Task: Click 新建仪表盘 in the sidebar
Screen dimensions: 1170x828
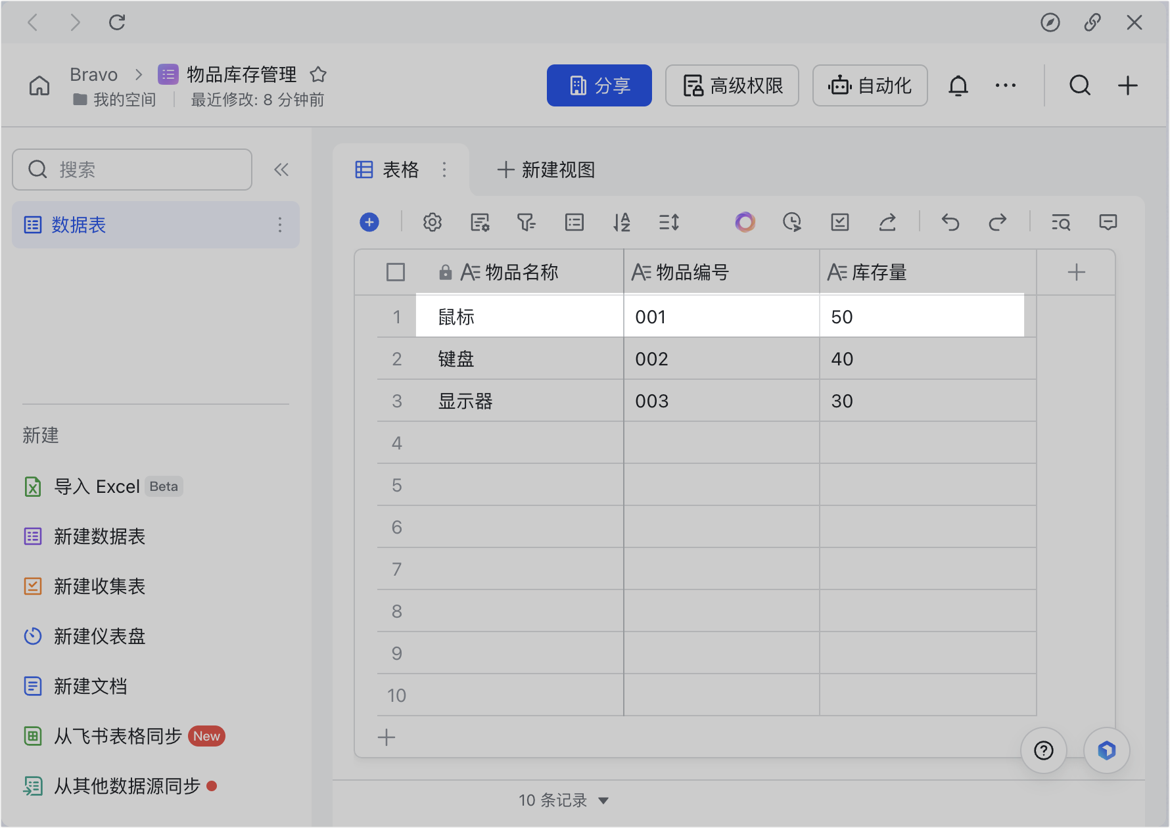Action: tap(85, 636)
